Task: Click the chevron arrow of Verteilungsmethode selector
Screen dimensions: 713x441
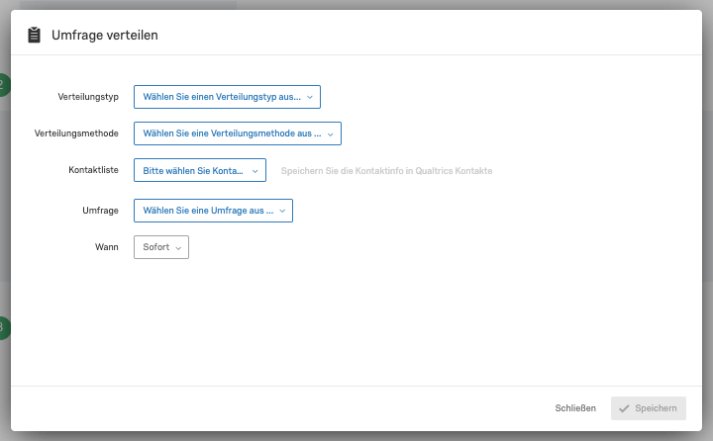Action: (331, 133)
